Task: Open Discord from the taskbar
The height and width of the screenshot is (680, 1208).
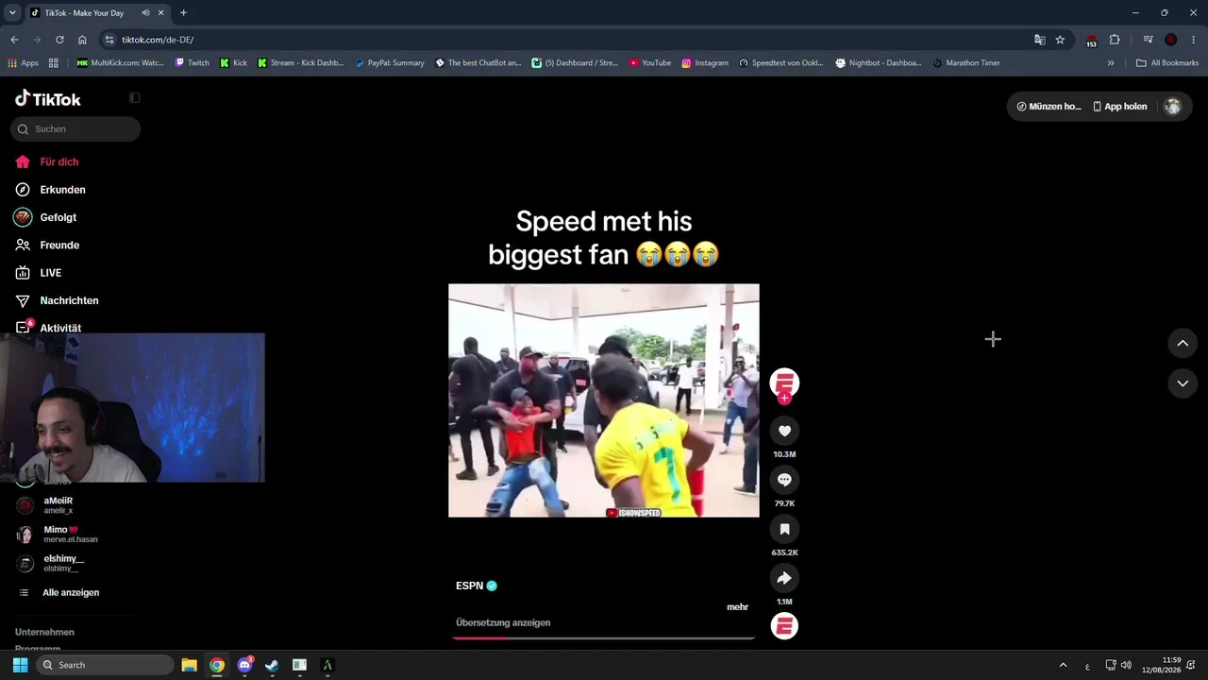Action: pyautogui.click(x=245, y=665)
